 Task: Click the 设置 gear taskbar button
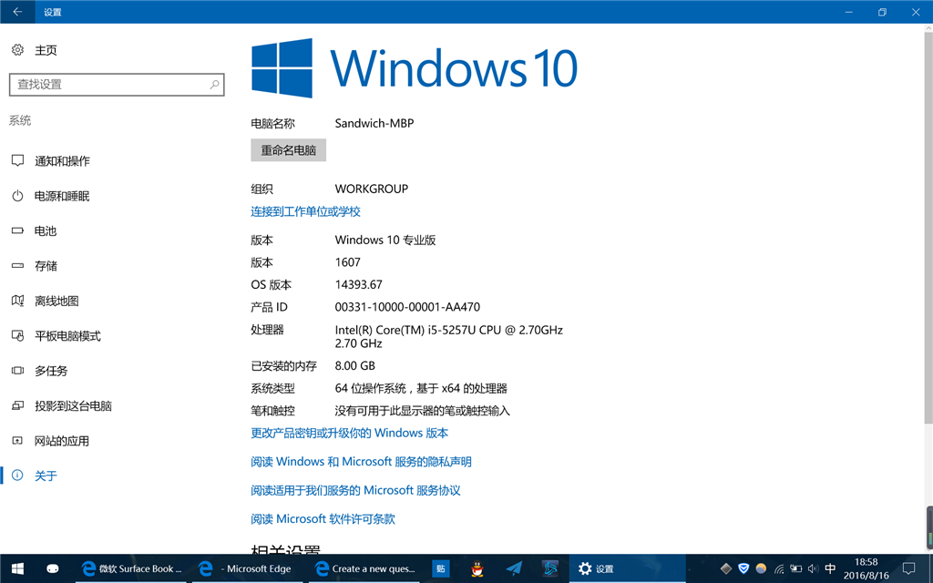click(628, 568)
